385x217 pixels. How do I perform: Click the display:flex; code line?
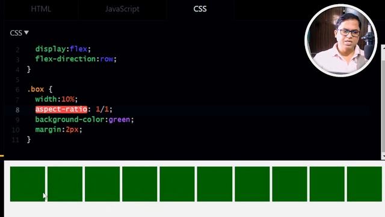point(63,49)
